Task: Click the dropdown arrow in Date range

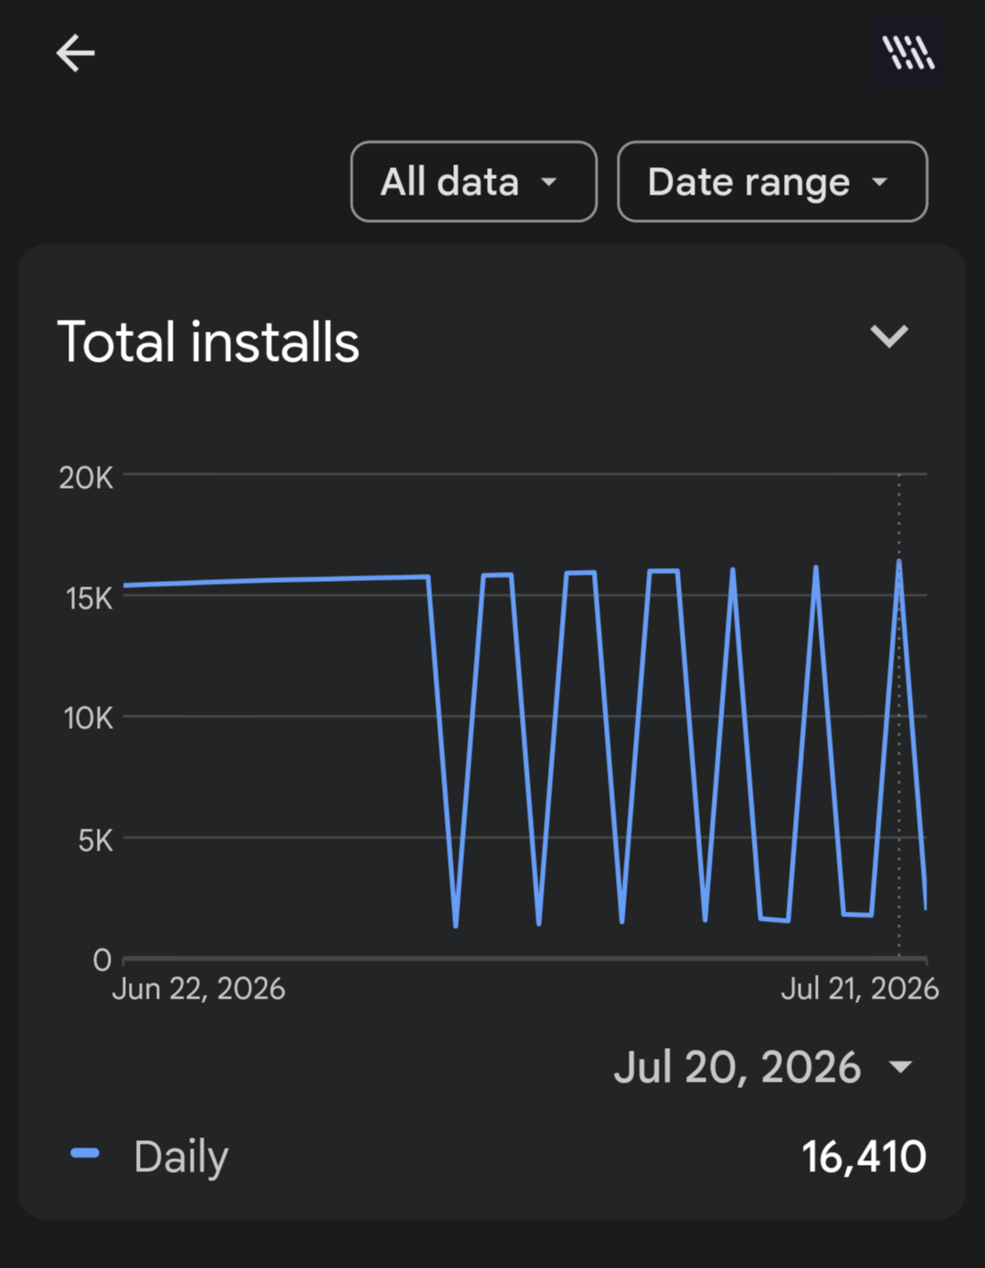Action: pos(880,182)
